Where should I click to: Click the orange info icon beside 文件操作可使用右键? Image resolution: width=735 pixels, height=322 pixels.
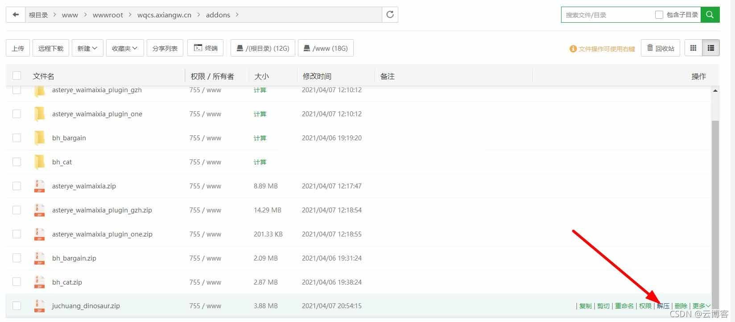[x=573, y=49]
